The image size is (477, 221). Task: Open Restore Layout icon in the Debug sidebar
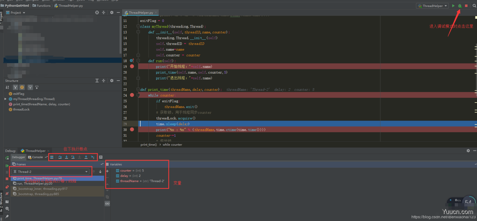(x=7, y=202)
